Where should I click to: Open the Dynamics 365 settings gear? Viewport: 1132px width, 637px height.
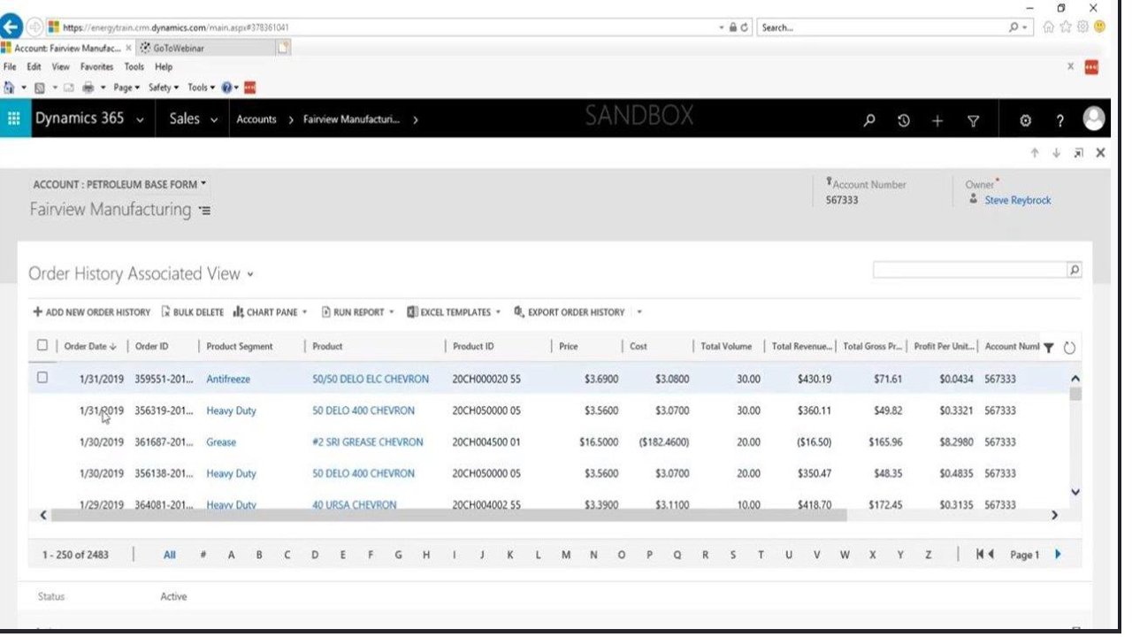(x=1026, y=120)
